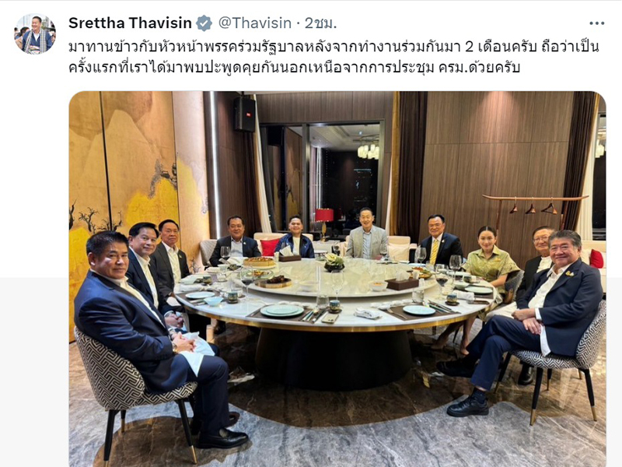Click the blue verified badge next to the name

point(204,23)
